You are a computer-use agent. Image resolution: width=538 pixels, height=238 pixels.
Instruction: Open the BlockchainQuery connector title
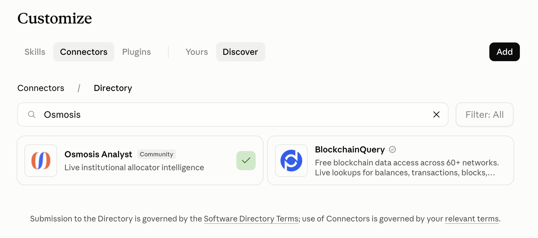[x=350, y=149]
